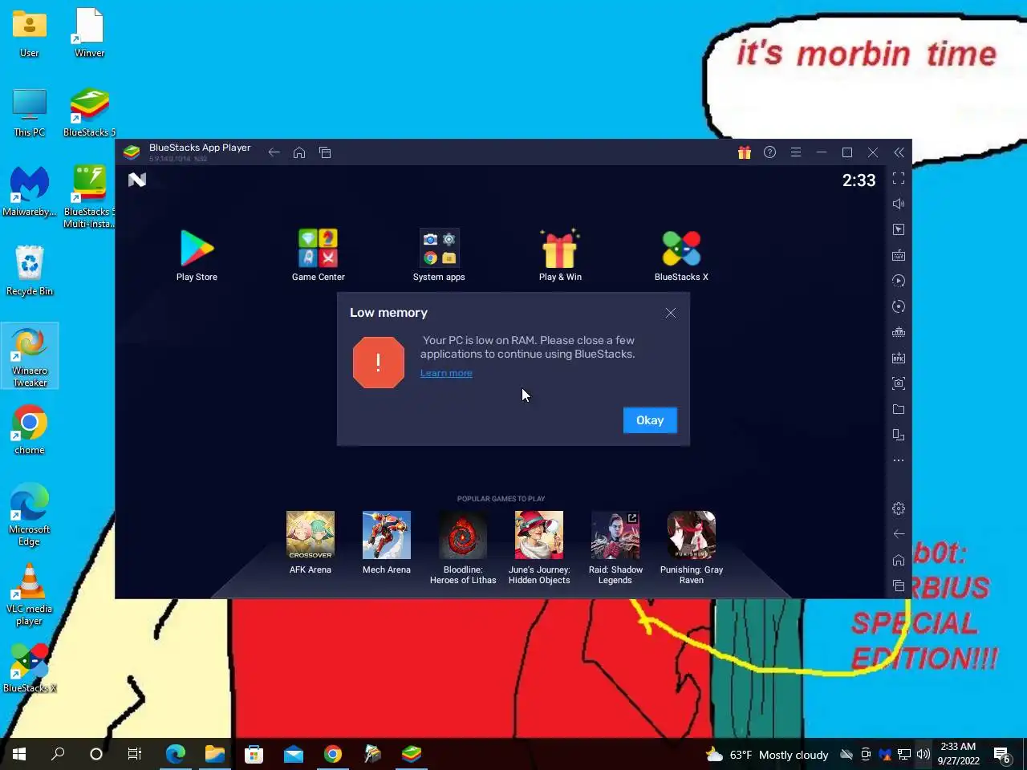Image resolution: width=1027 pixels, height=770 pixels.
Task: Open the BlueStacks hamburger menu
Action: (796, 152)
